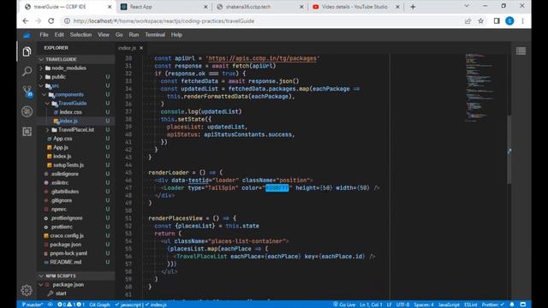
Task: Click the errors and warnings count in status bar
Action: coord(70,305)
